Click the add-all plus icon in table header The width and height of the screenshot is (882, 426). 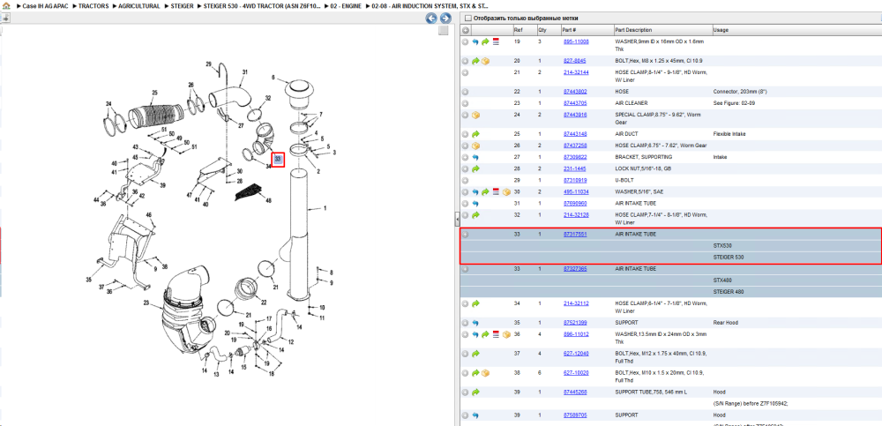(x=466, y=30)
